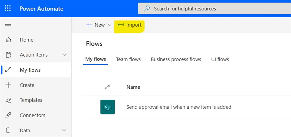The image size is (291, 137).
Task: Select the UI flows tab
Action: click(220, 59)
